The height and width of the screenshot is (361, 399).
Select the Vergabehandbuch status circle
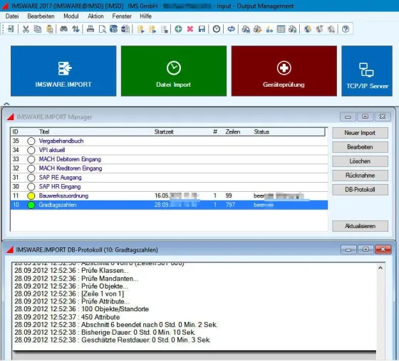click(x=31, y=141)
